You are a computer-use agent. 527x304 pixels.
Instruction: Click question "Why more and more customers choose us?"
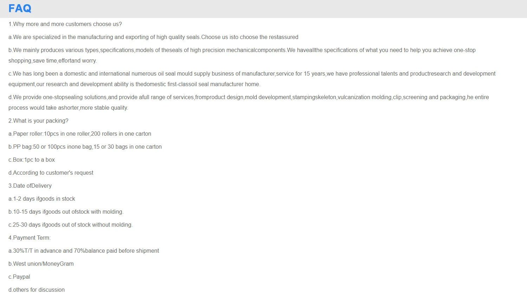(x=65, y=24)
